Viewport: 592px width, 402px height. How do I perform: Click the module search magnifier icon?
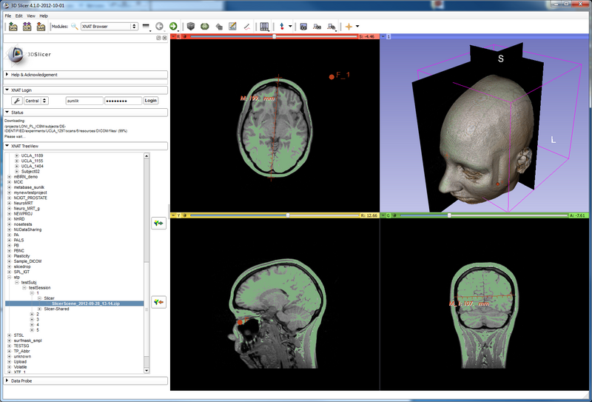coord(74,27)
